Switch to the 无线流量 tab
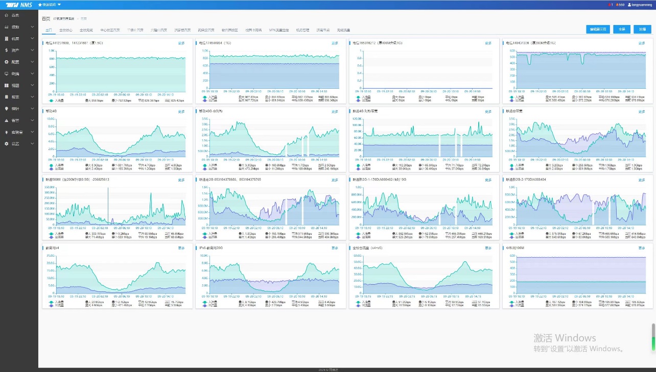 (x=343, y=30)
